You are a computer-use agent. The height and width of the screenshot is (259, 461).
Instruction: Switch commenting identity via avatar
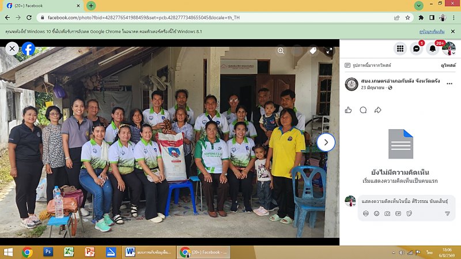click(x=350, y=201)
